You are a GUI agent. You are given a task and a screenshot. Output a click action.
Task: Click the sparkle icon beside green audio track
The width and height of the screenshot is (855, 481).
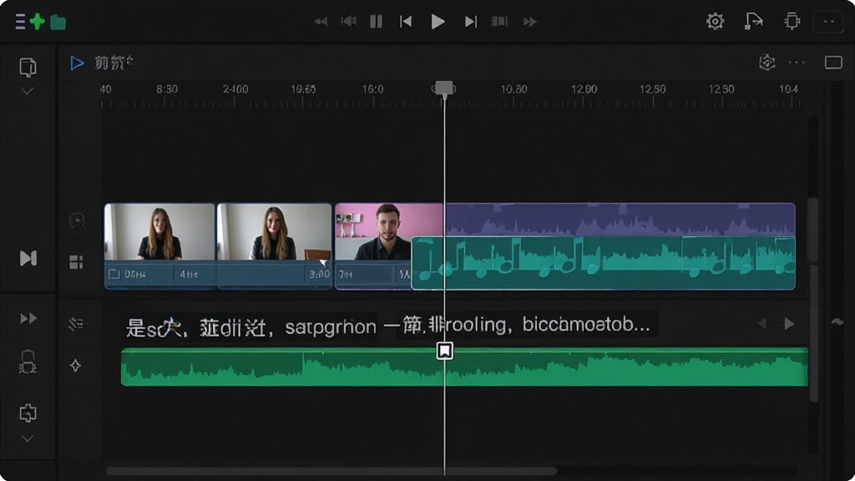point(76,366)
